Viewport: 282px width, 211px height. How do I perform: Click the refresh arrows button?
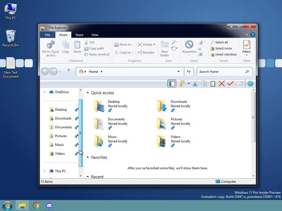[189, 72]
